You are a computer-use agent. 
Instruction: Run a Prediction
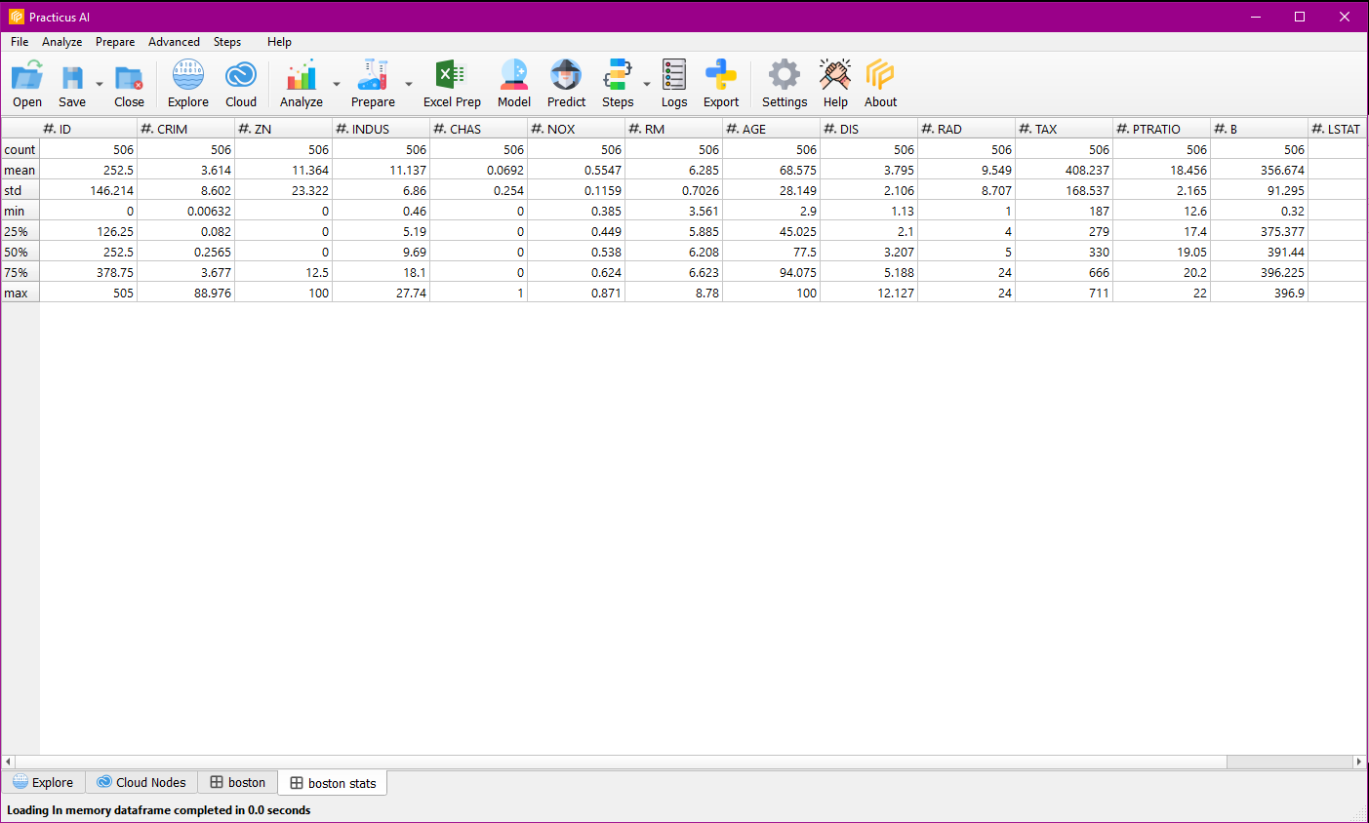566,83
